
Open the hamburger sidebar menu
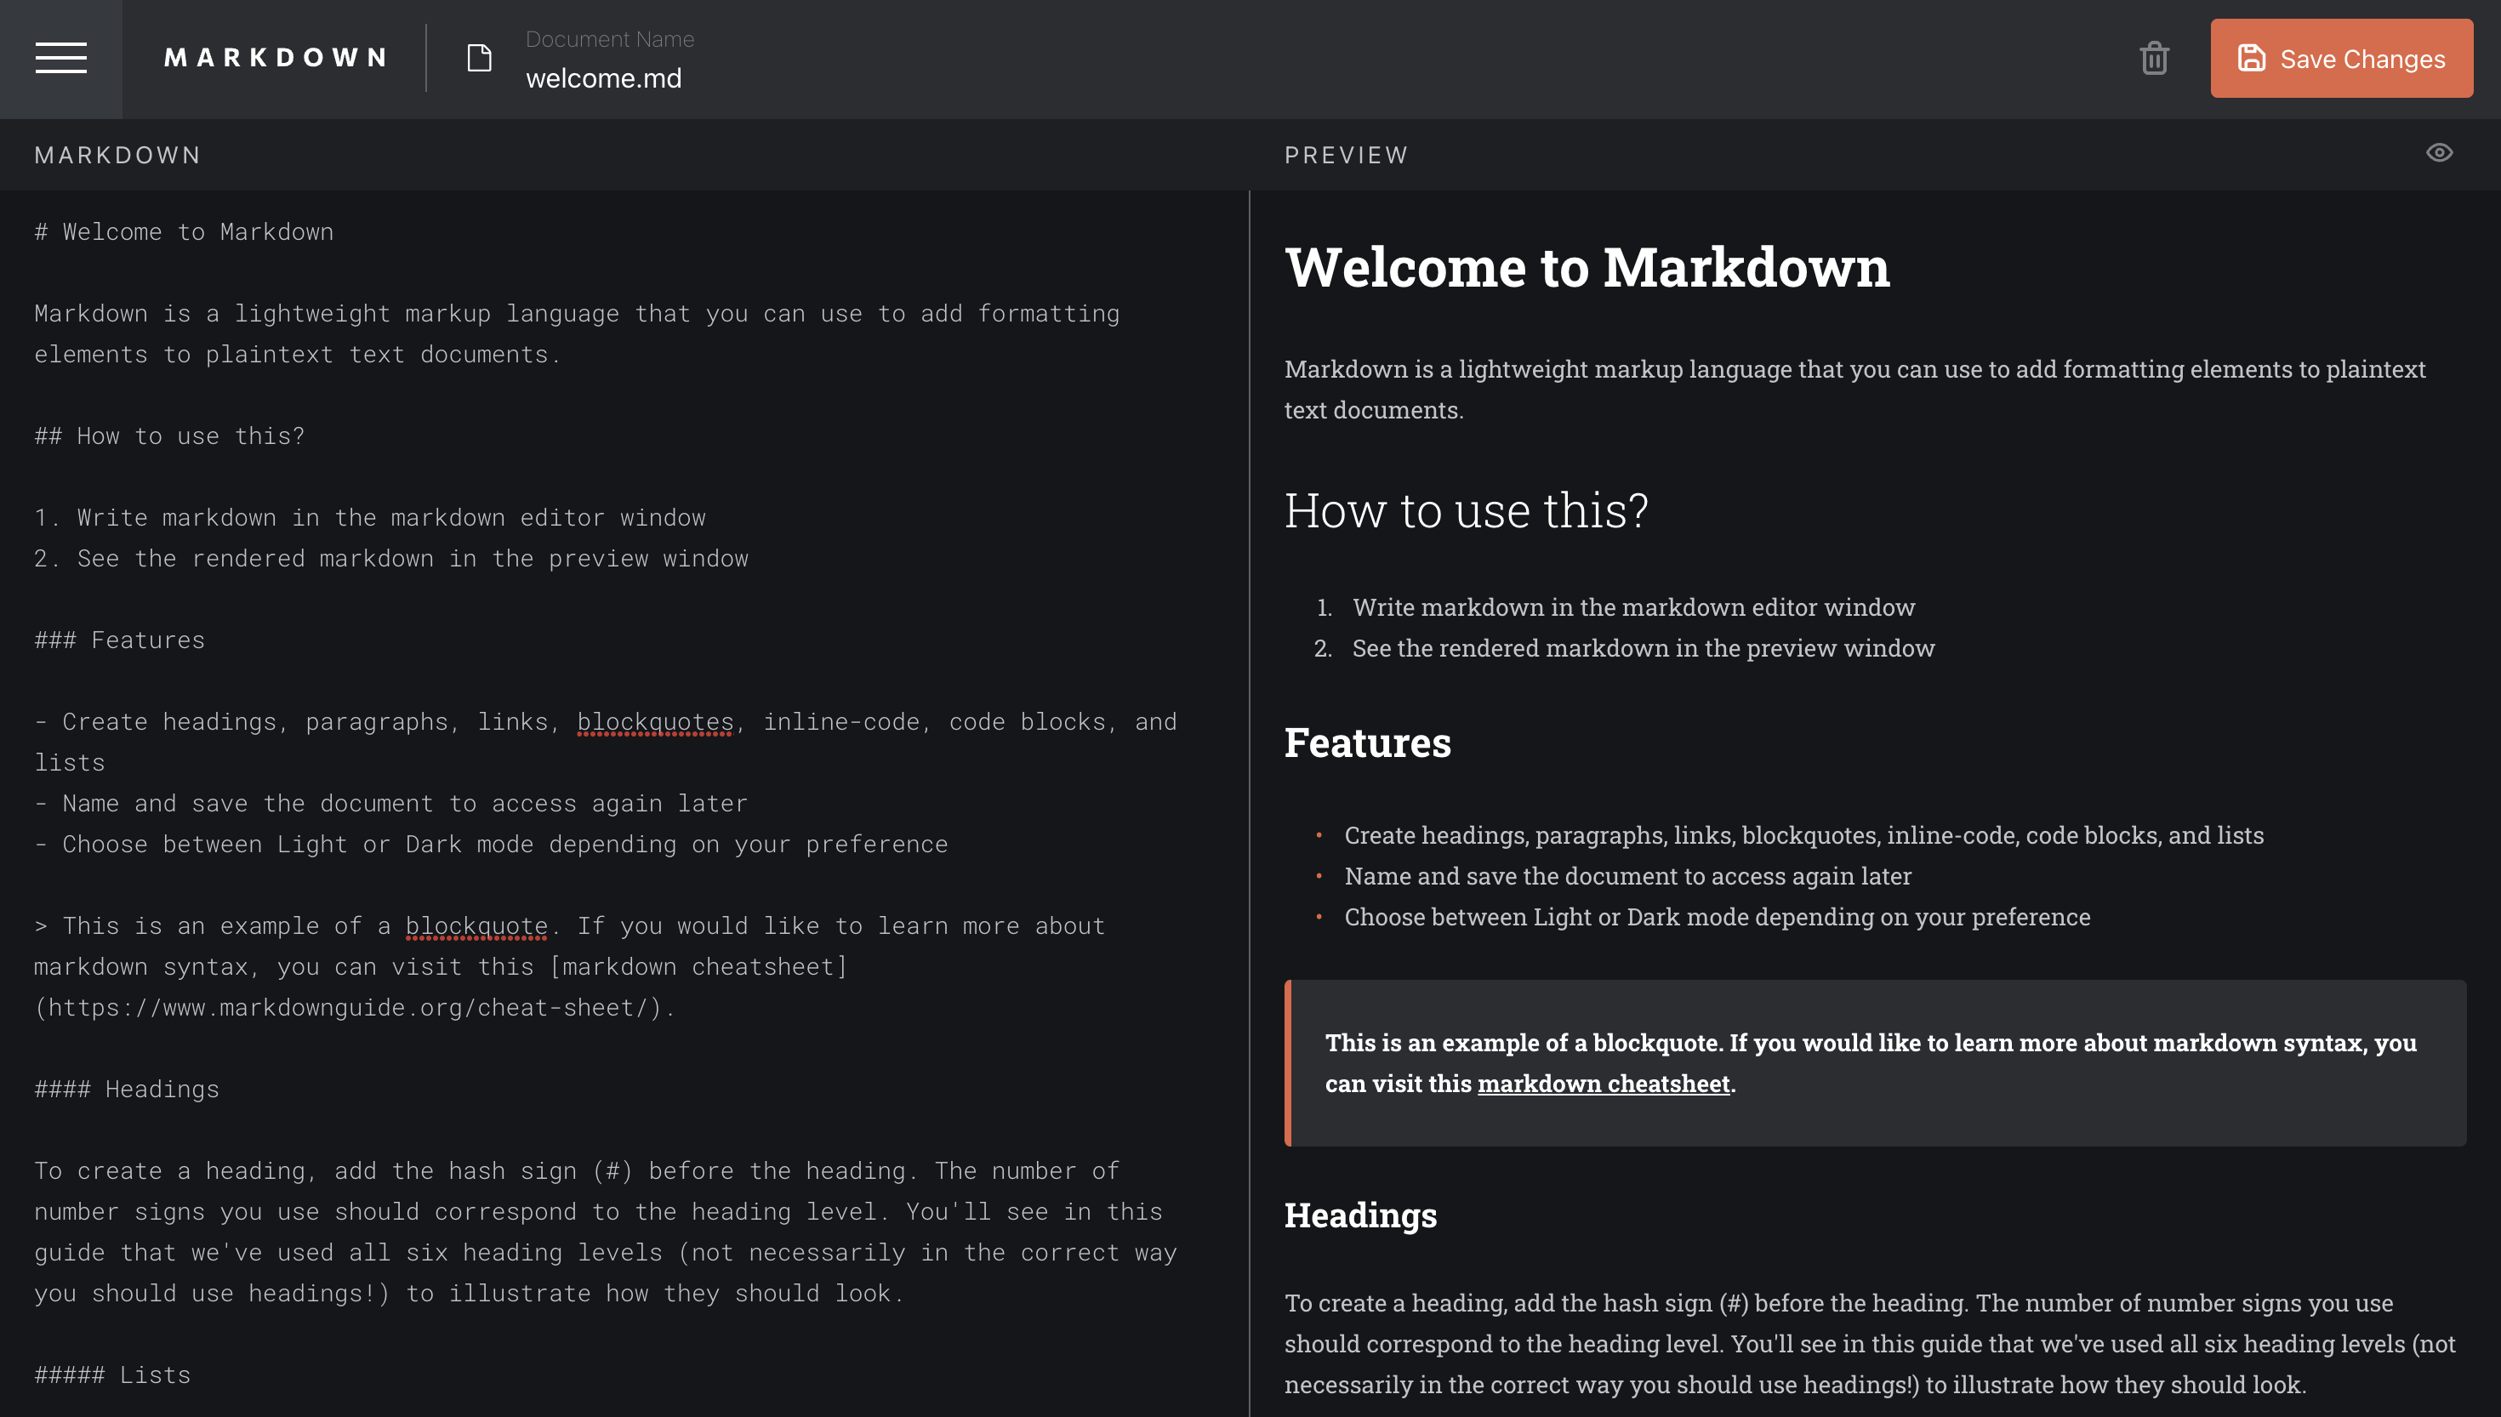[x=60, y=59]
